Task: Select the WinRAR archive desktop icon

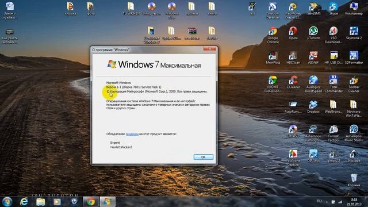Action: 191,33
